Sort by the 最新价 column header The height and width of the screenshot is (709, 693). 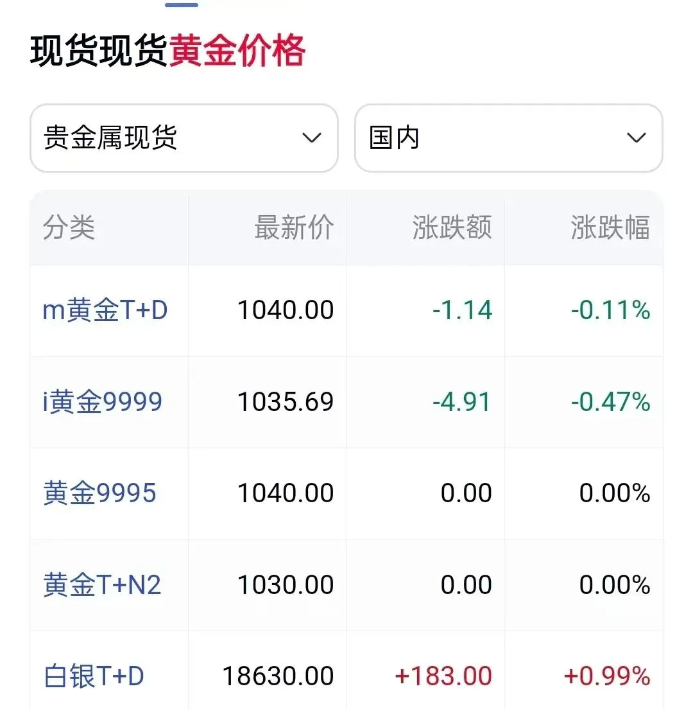coord(294,227)
